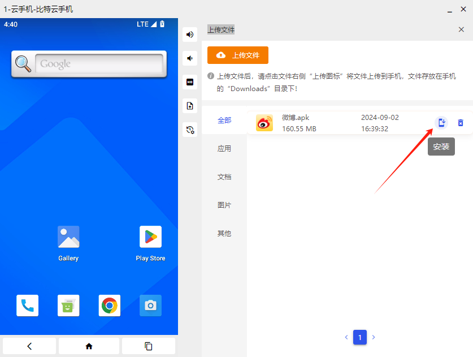This screenshot has width=473, height=357.
Task: Click the 上传文件 panel title
Action: point(221,29)
